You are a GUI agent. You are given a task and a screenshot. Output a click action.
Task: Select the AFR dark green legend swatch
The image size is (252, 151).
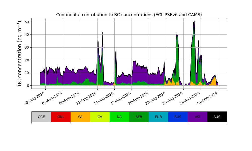coord(139,117)
